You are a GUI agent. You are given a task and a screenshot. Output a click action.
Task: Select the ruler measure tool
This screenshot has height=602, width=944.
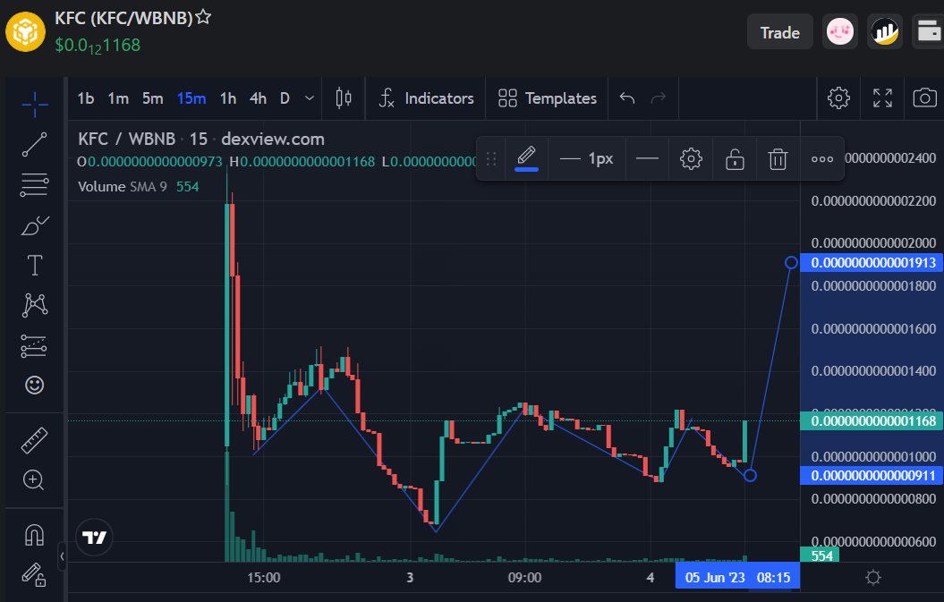tap(34, 440)
